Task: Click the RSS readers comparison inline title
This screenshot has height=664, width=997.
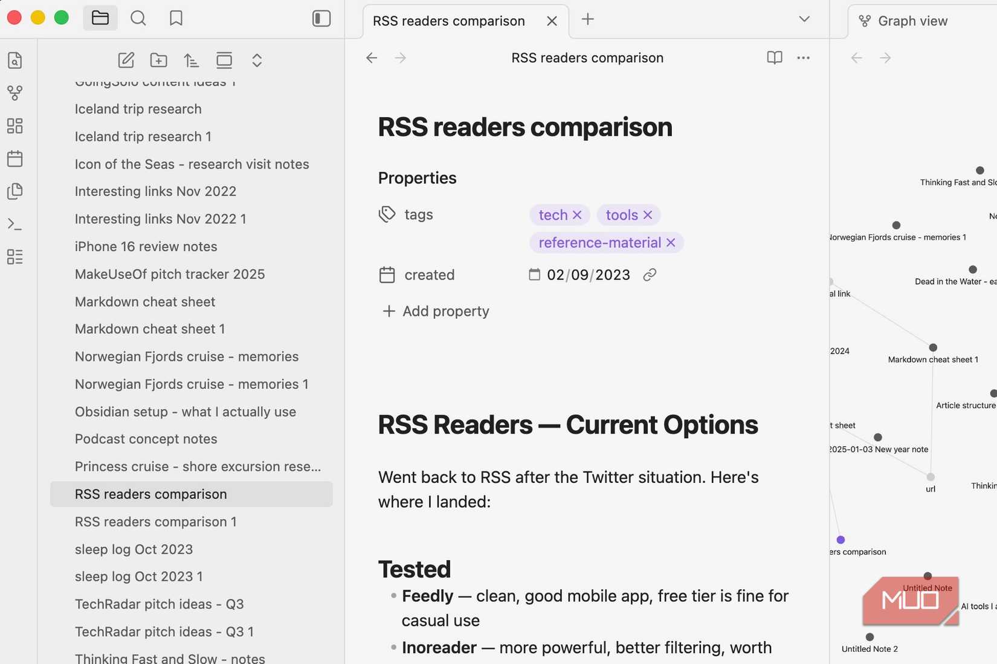Action: point(525,127)
